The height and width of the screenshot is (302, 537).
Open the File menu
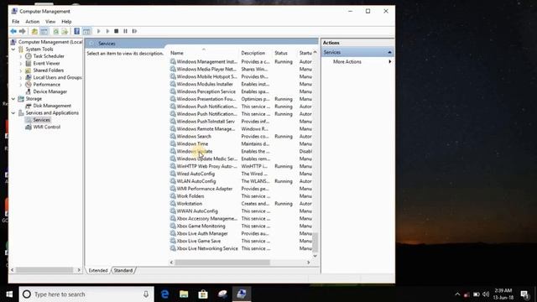(16, 22)
